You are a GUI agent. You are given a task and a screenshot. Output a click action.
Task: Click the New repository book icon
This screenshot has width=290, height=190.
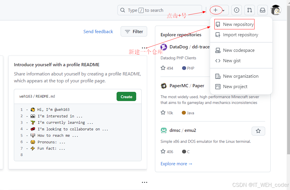218,24
